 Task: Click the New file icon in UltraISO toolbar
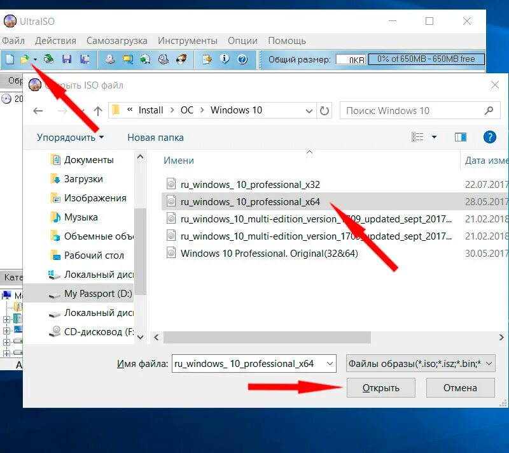pyautogui.click(x=10, y=59)
